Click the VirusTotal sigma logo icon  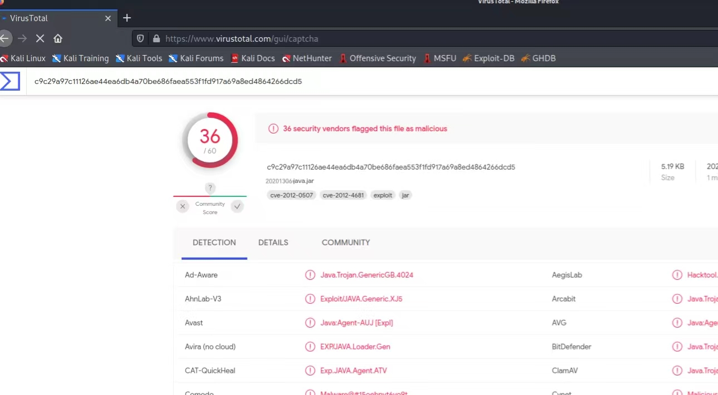coord(9,81)
